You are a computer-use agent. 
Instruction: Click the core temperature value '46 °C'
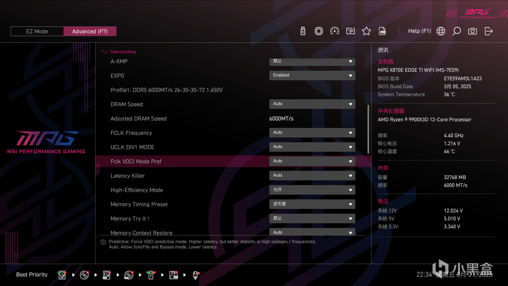coord(449,151)
